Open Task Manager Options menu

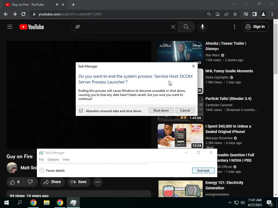pos(53,160)
